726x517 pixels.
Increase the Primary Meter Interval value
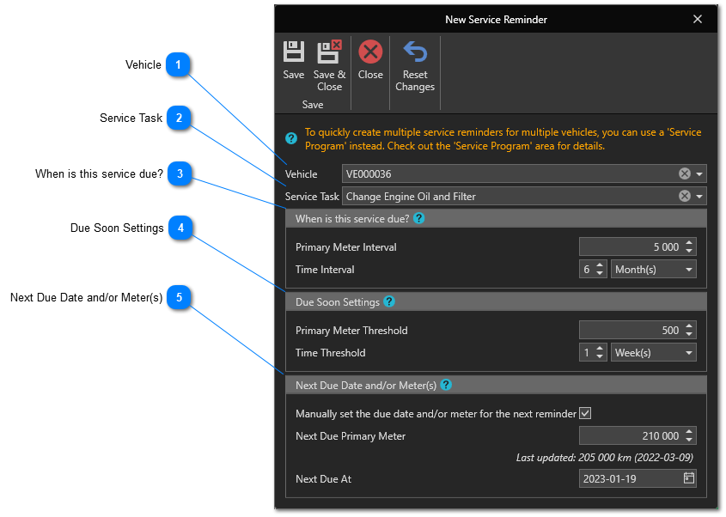690,243
